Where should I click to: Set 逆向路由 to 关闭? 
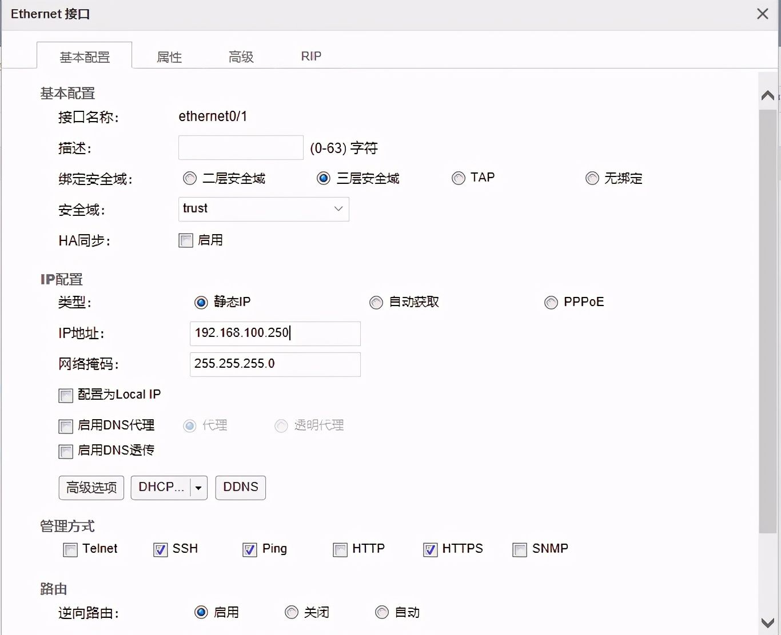click(x=292, y=613)
